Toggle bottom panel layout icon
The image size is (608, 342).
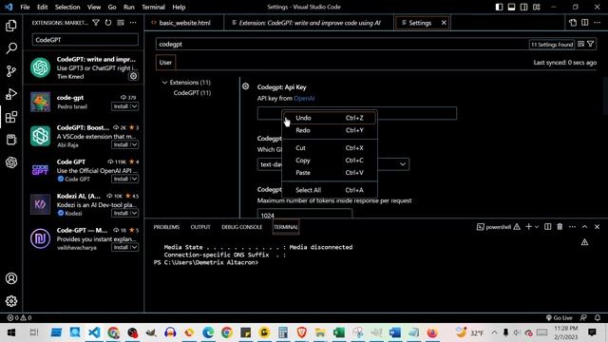pos(511,7)
